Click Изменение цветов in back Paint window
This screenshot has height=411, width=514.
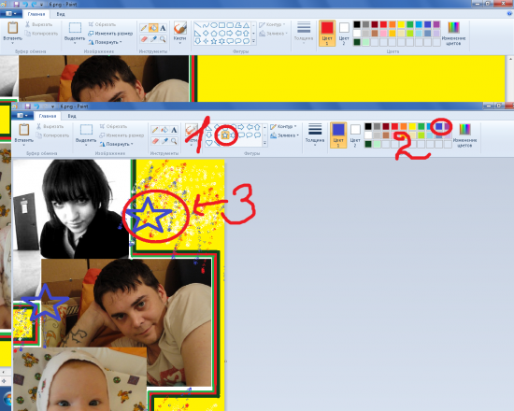(x=453, y=33)
